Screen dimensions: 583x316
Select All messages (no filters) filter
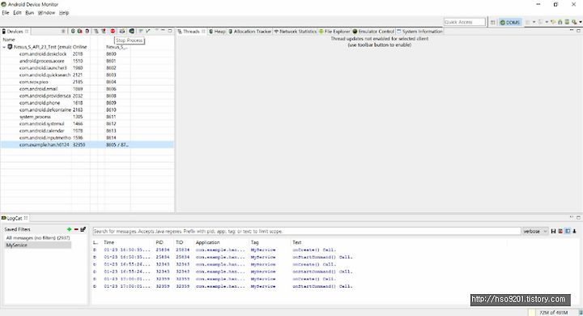tap(37, 237)
